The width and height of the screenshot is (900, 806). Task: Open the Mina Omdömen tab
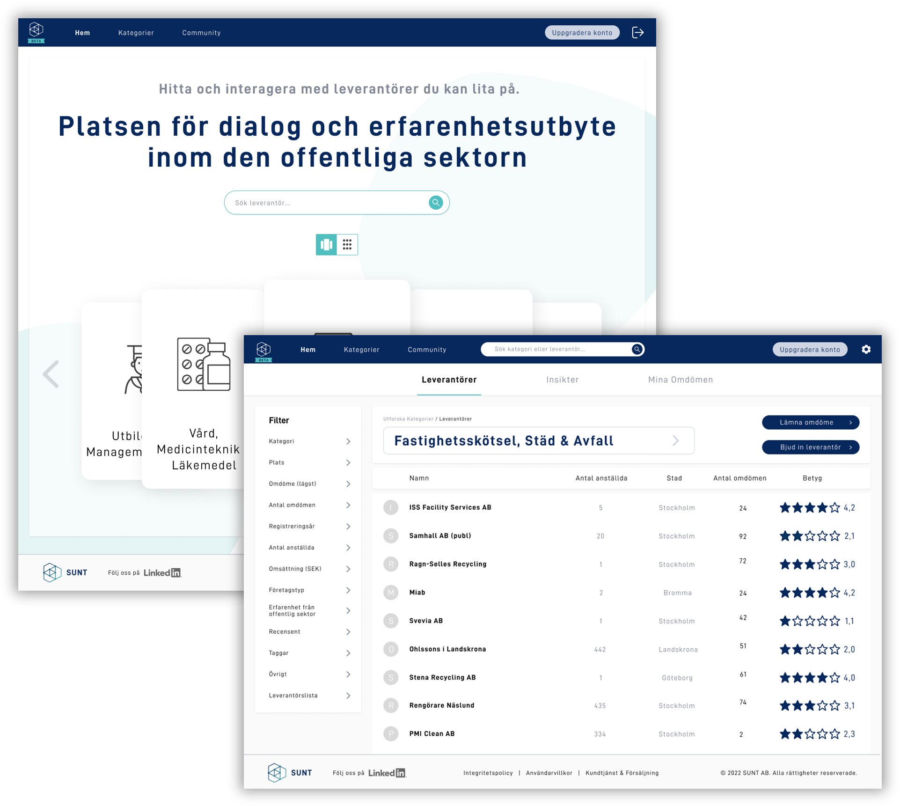pyautogui.click(x=680, y=380)
